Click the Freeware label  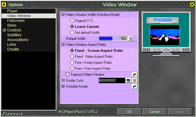(13, 114)
